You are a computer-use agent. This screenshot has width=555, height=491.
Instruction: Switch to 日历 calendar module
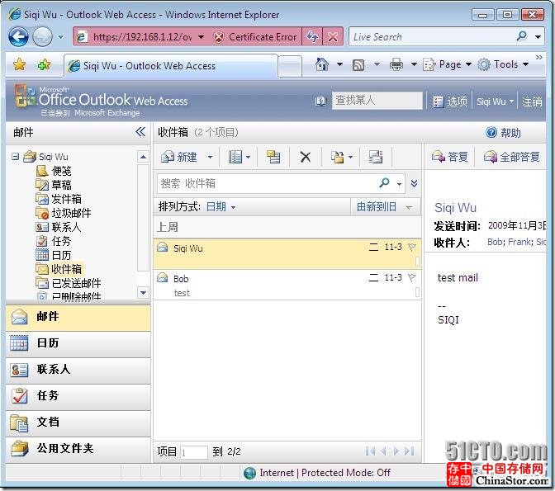tap(78, 343)
